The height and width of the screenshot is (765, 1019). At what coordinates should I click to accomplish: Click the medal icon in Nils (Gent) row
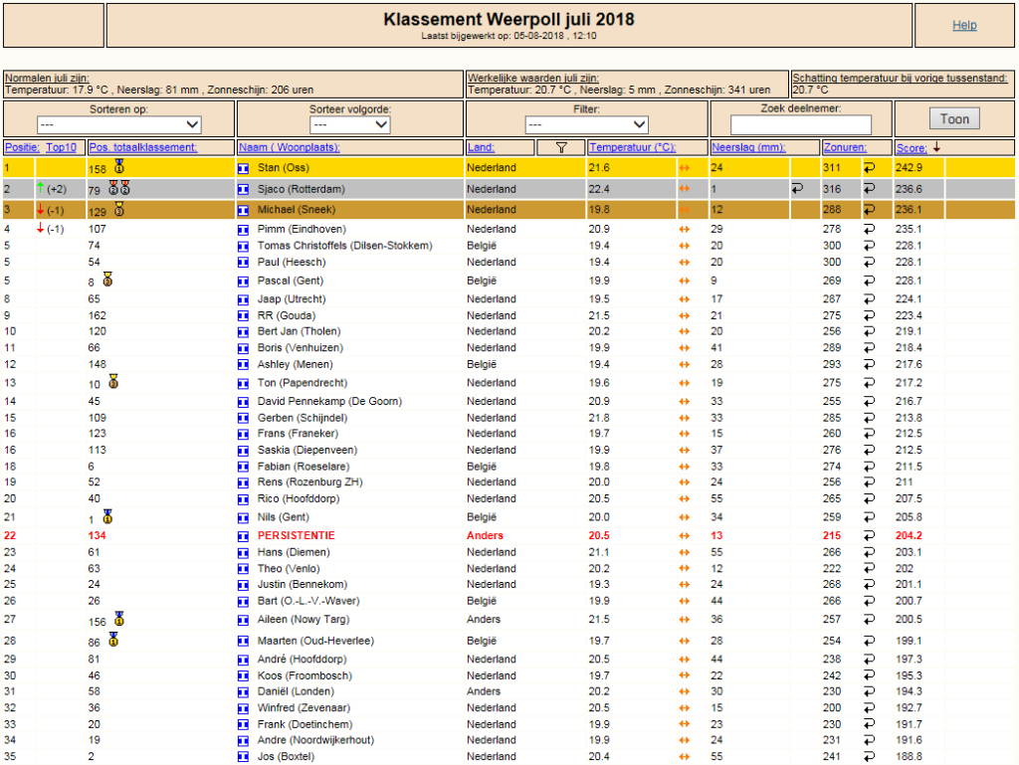[x=107, y=516]
